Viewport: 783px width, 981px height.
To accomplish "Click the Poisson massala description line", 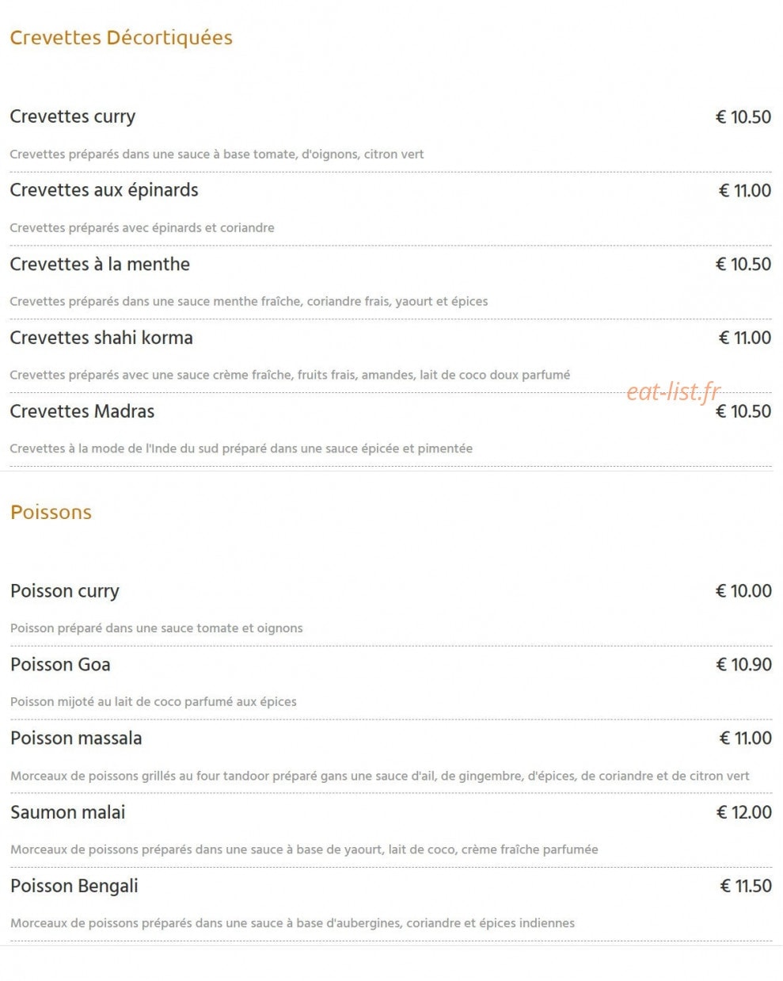I will (380, 776).
